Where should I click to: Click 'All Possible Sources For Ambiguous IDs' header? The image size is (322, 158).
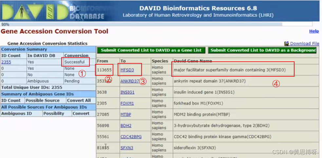pos(48,107)
